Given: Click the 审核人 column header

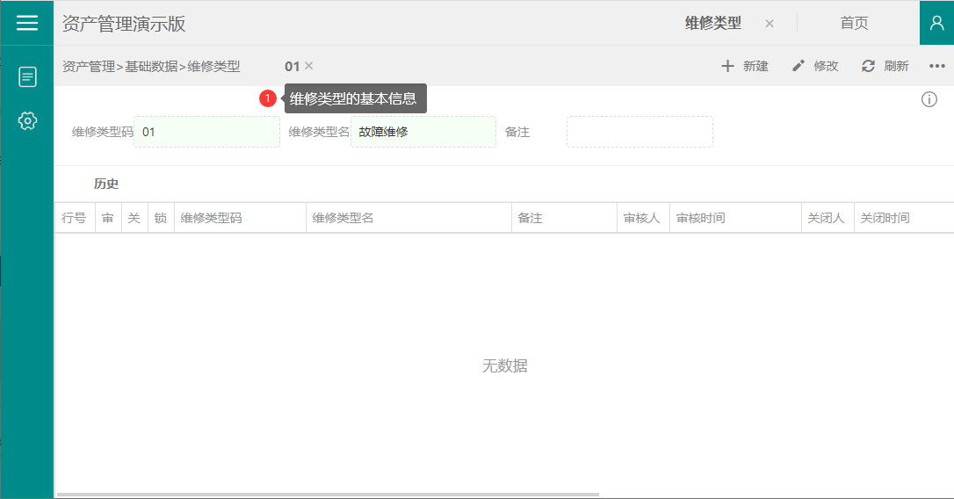Looking at the screenshot, I should pyautogui.click(x=643, y=218).
